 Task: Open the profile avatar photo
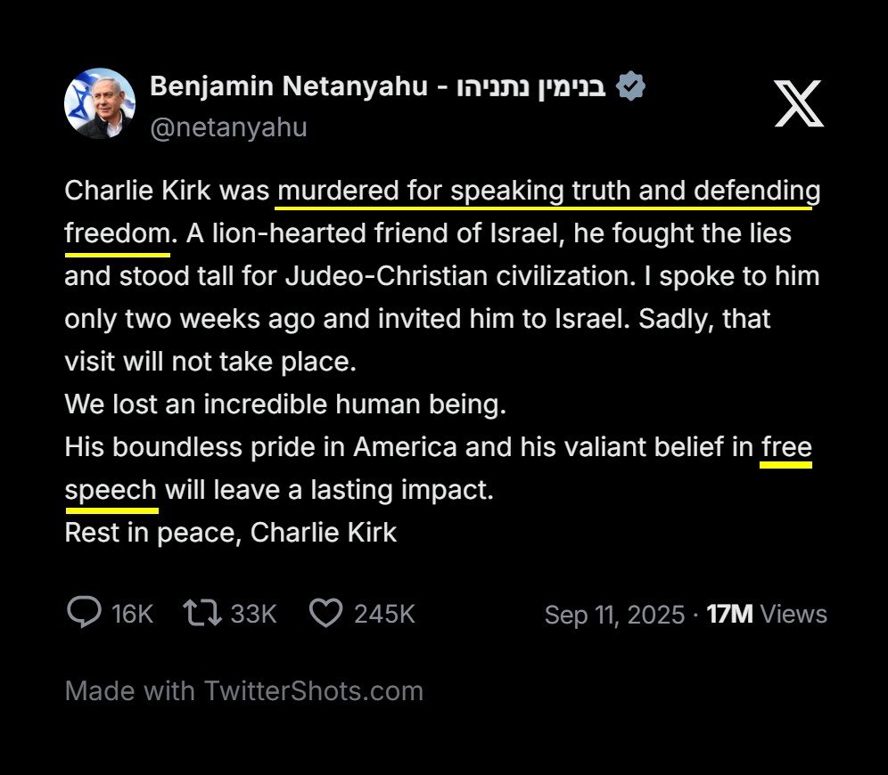pos(100,103)
